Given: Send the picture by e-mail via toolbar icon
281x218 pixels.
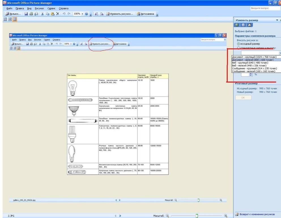Looking at the screenshot, I should [x=36, y=14].
